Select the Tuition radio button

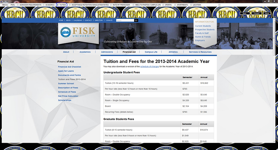point(58,5)
